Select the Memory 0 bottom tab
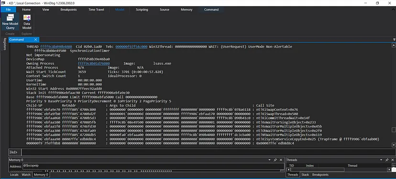The height and width of the screenshot is (179, 396). pos(41,174)
